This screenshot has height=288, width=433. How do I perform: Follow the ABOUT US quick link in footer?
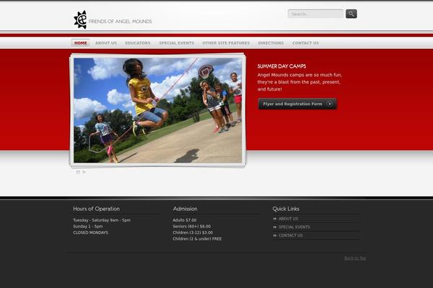[288, 219]
